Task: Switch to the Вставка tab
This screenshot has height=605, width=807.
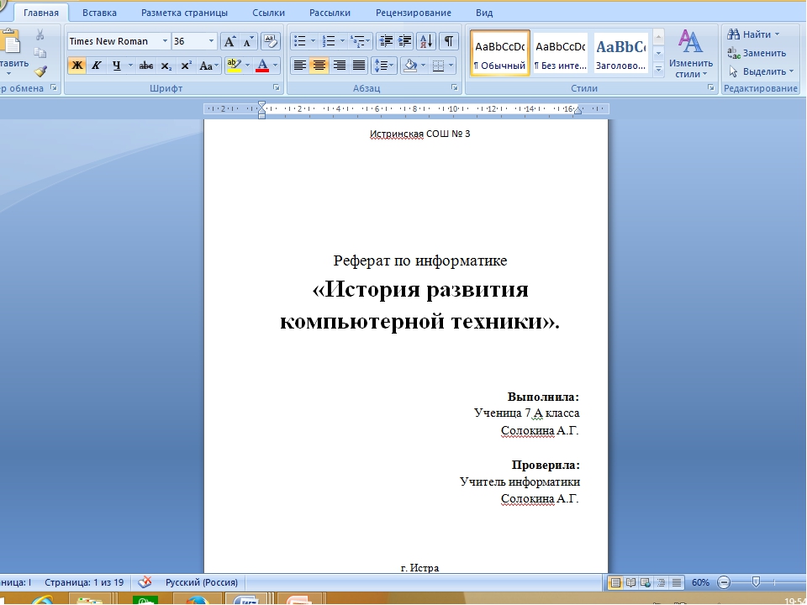Action: pos(99,13)
